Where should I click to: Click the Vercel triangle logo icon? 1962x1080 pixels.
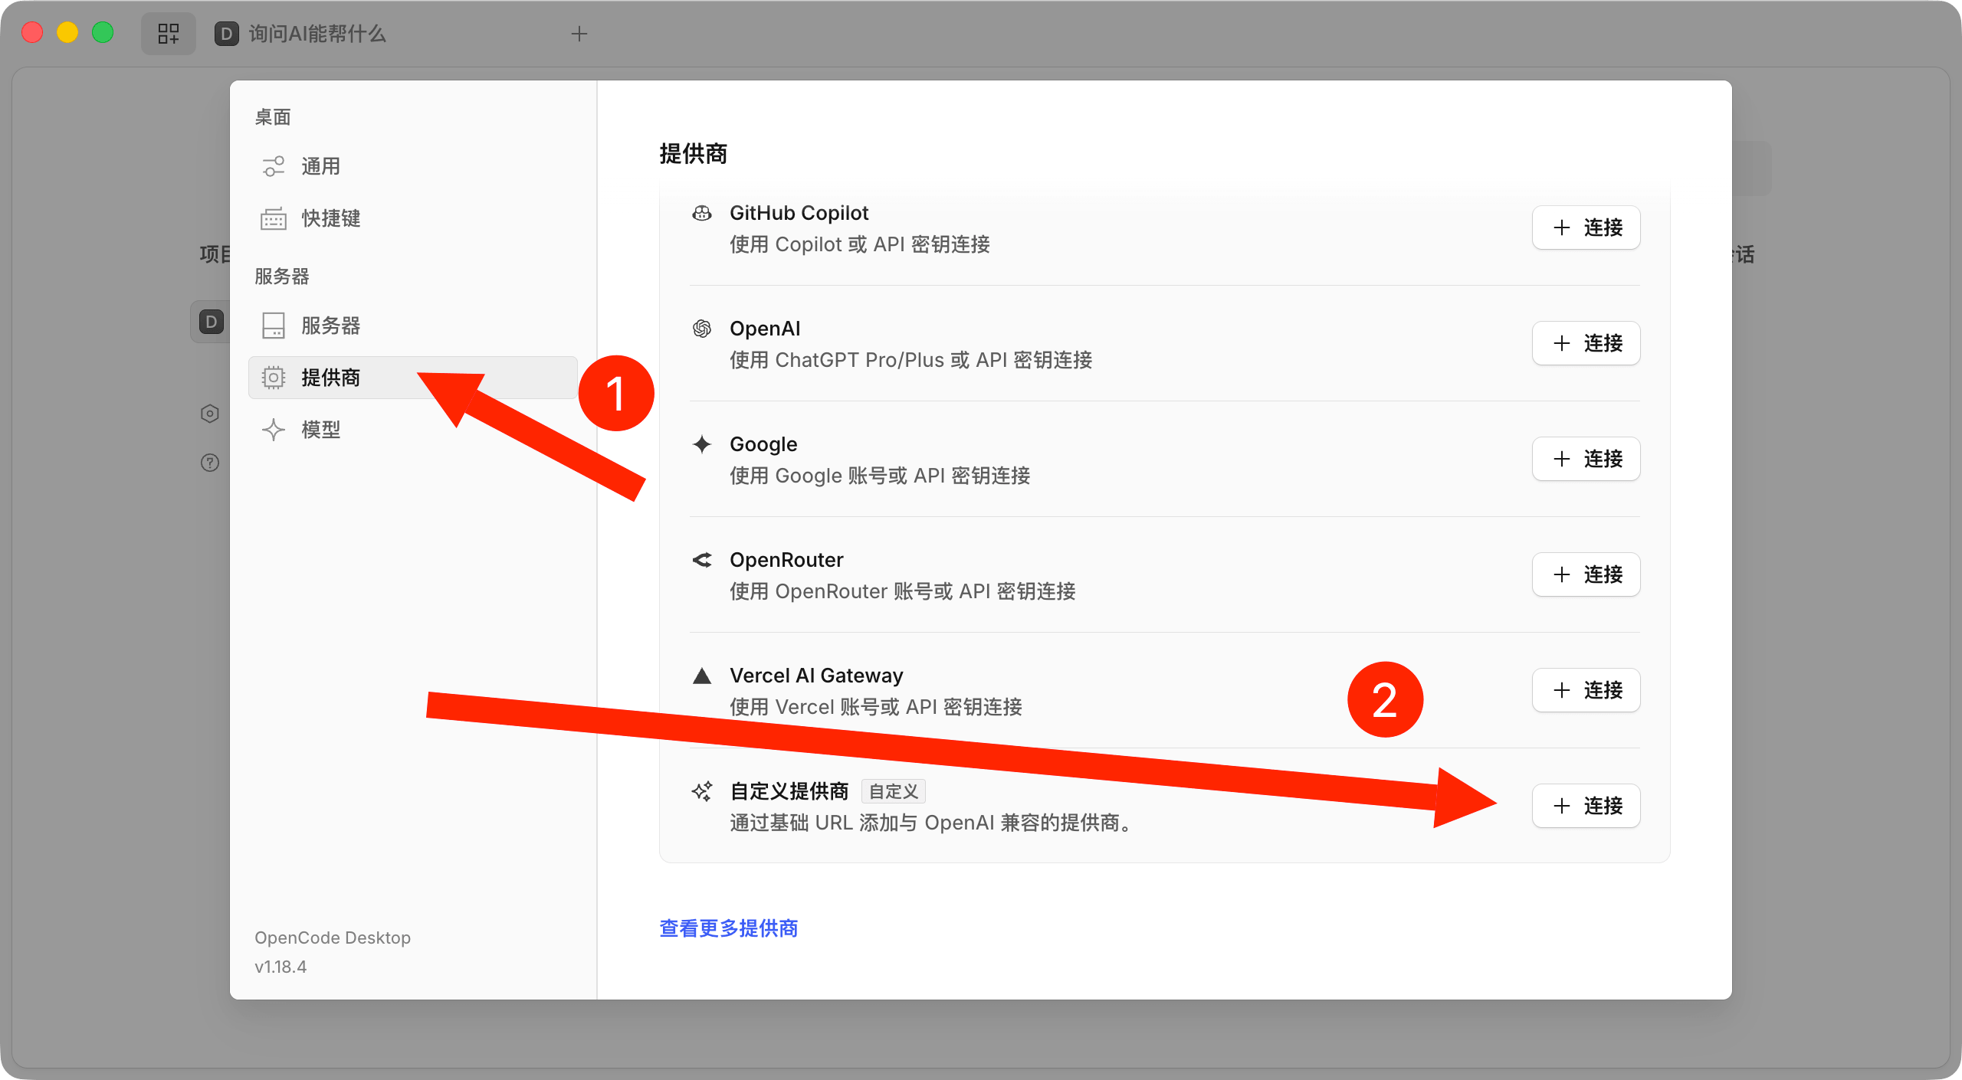(x=702, y=676)
